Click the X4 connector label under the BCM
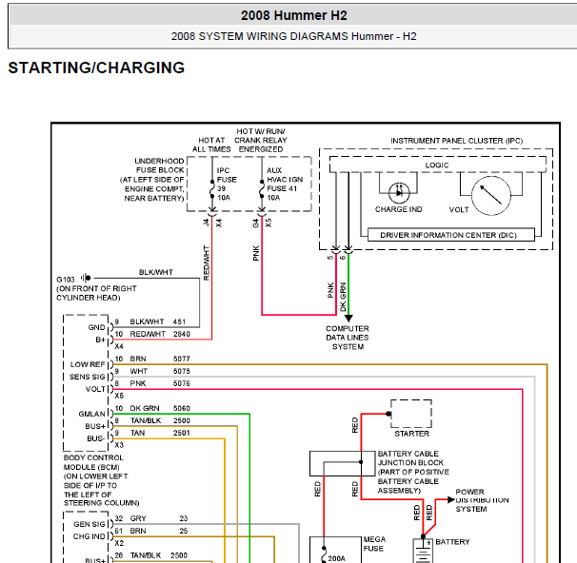The height and width of the screenshot is (563, 577). click(119, 346)
